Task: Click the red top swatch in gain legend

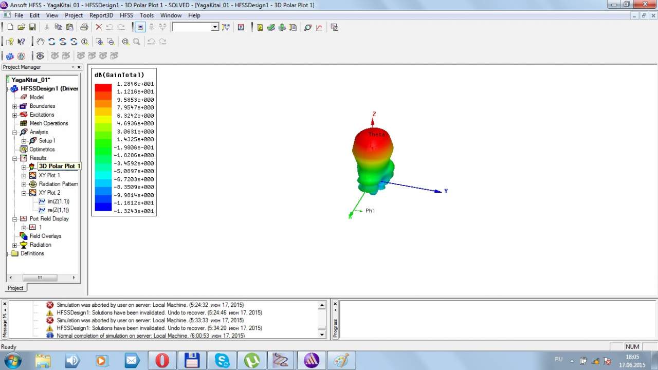Action: coord(103,87)
